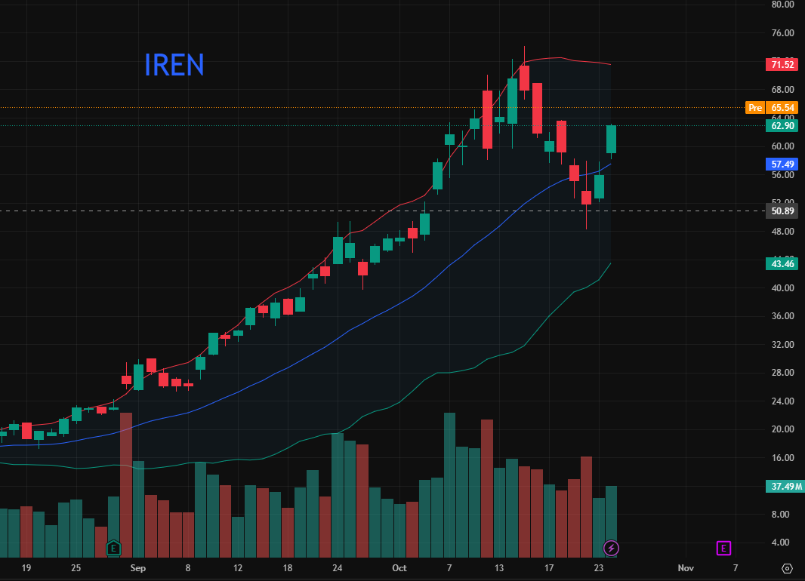
Task: Click the green 43.46 lower band label
Action: 782,264
